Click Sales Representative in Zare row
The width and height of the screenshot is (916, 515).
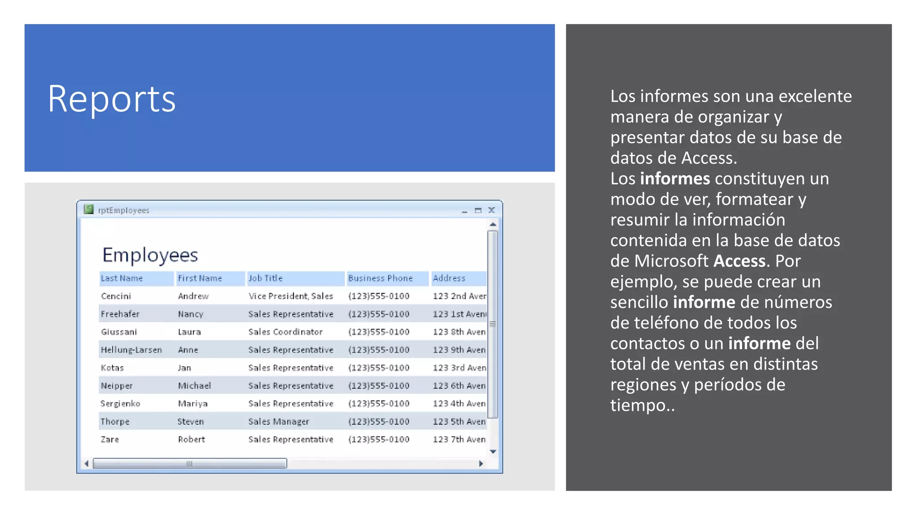(291, 439)
